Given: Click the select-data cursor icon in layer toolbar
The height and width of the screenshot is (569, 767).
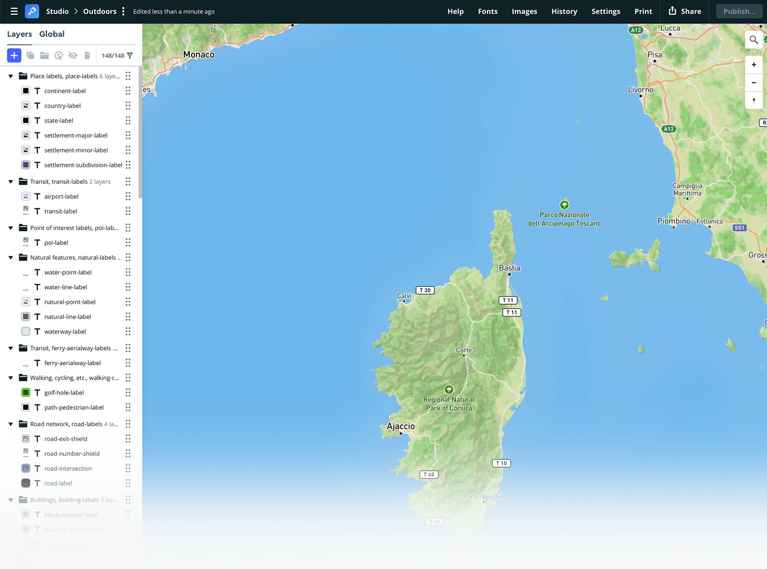Looking at the screenshot, I should (58, 56).
